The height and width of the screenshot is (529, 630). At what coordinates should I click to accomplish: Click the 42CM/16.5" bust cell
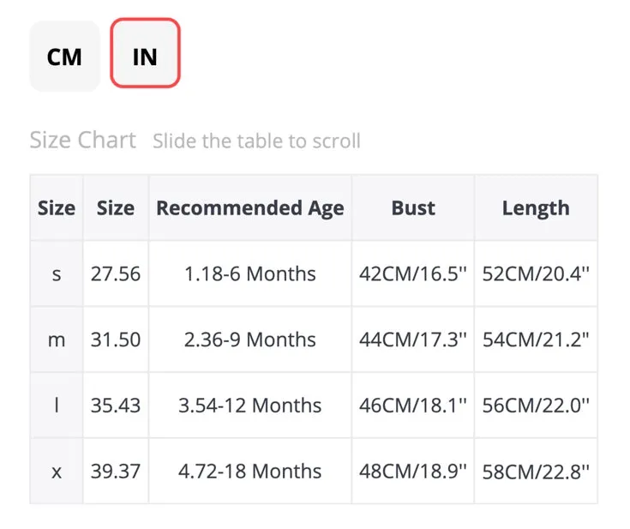tap(413, 274)
